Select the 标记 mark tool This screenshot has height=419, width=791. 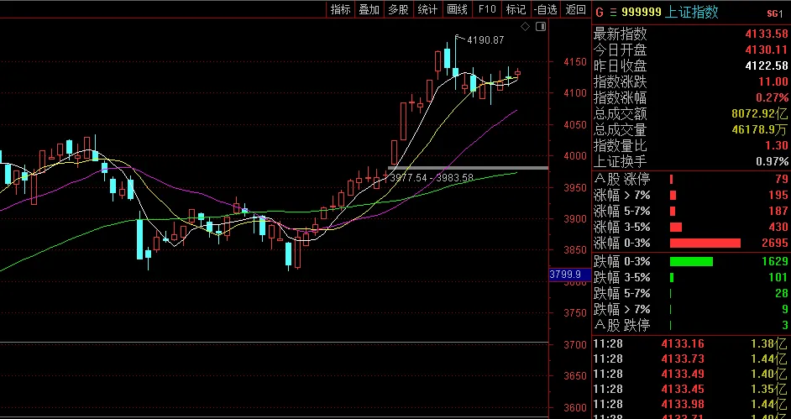tap(516, 9)
